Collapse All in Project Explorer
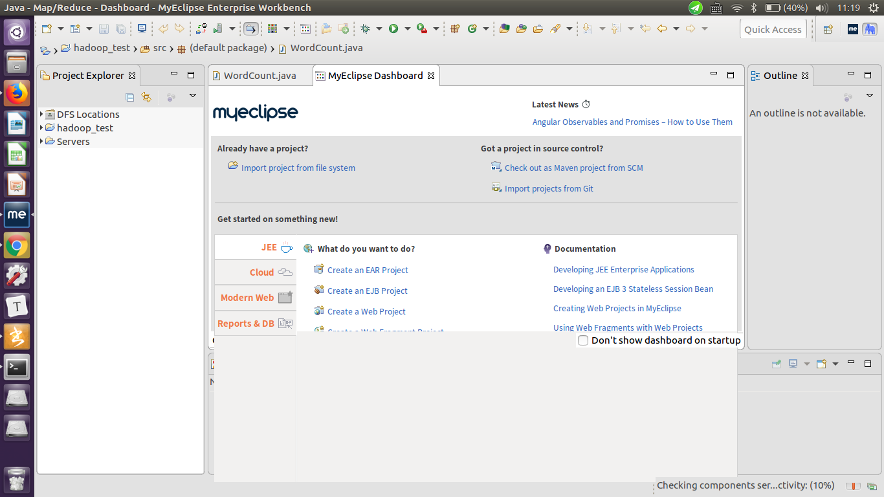The width and height of the screenshot is (884, 497). 129,97
